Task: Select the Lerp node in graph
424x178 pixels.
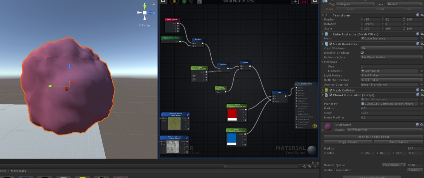Action: pos(279,97)
